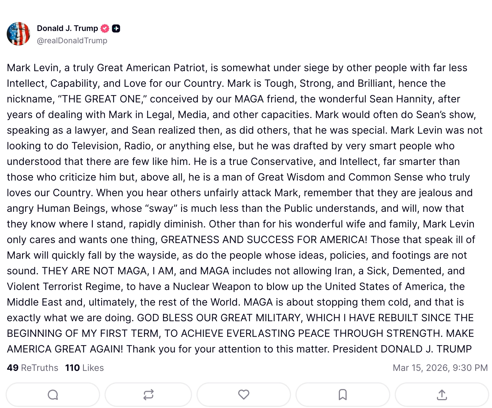492x408 pixels.
Task: Click the opening words "Mark Levin"
Action: pyautogui.click(x=33, y=68)
